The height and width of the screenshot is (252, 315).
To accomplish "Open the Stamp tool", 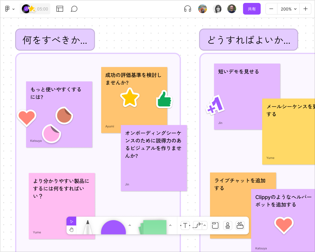I will click(x=228, y=225).
